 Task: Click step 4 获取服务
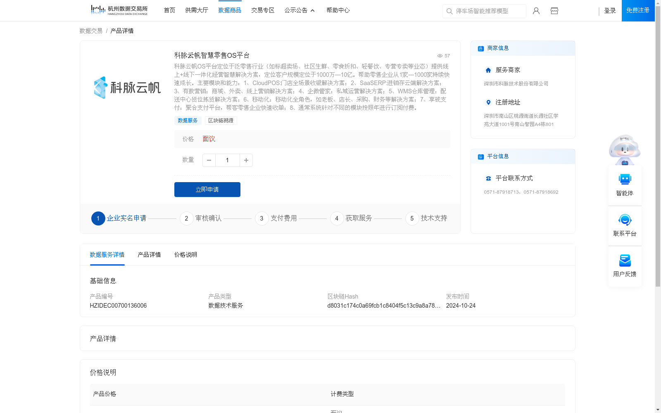coord(351,218)
